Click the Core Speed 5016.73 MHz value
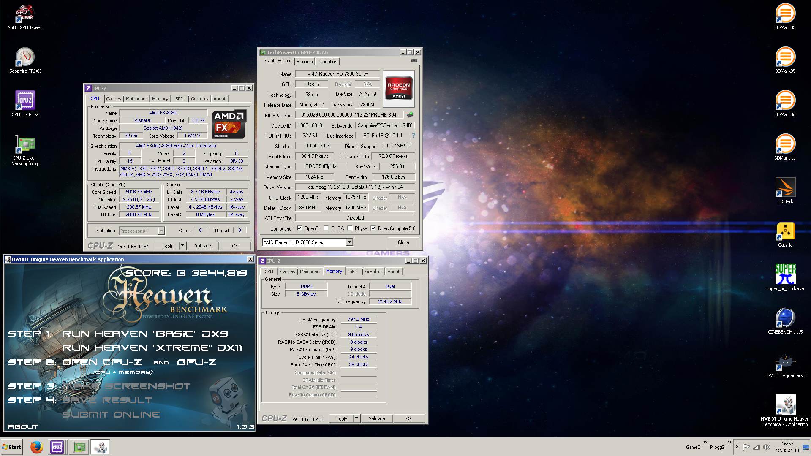Image resolution: width=811 pixels, height=456 pixels. tap(139, 192)
